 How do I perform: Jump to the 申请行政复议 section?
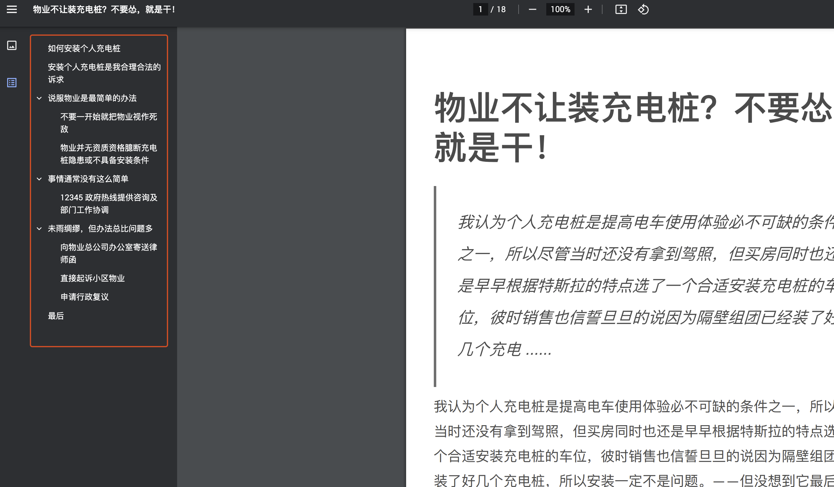click(x=85, y=297)
